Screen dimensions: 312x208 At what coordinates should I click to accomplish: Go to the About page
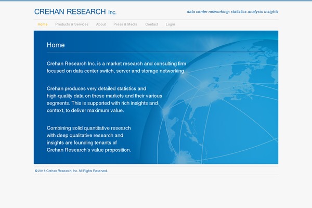click(101, 24)
